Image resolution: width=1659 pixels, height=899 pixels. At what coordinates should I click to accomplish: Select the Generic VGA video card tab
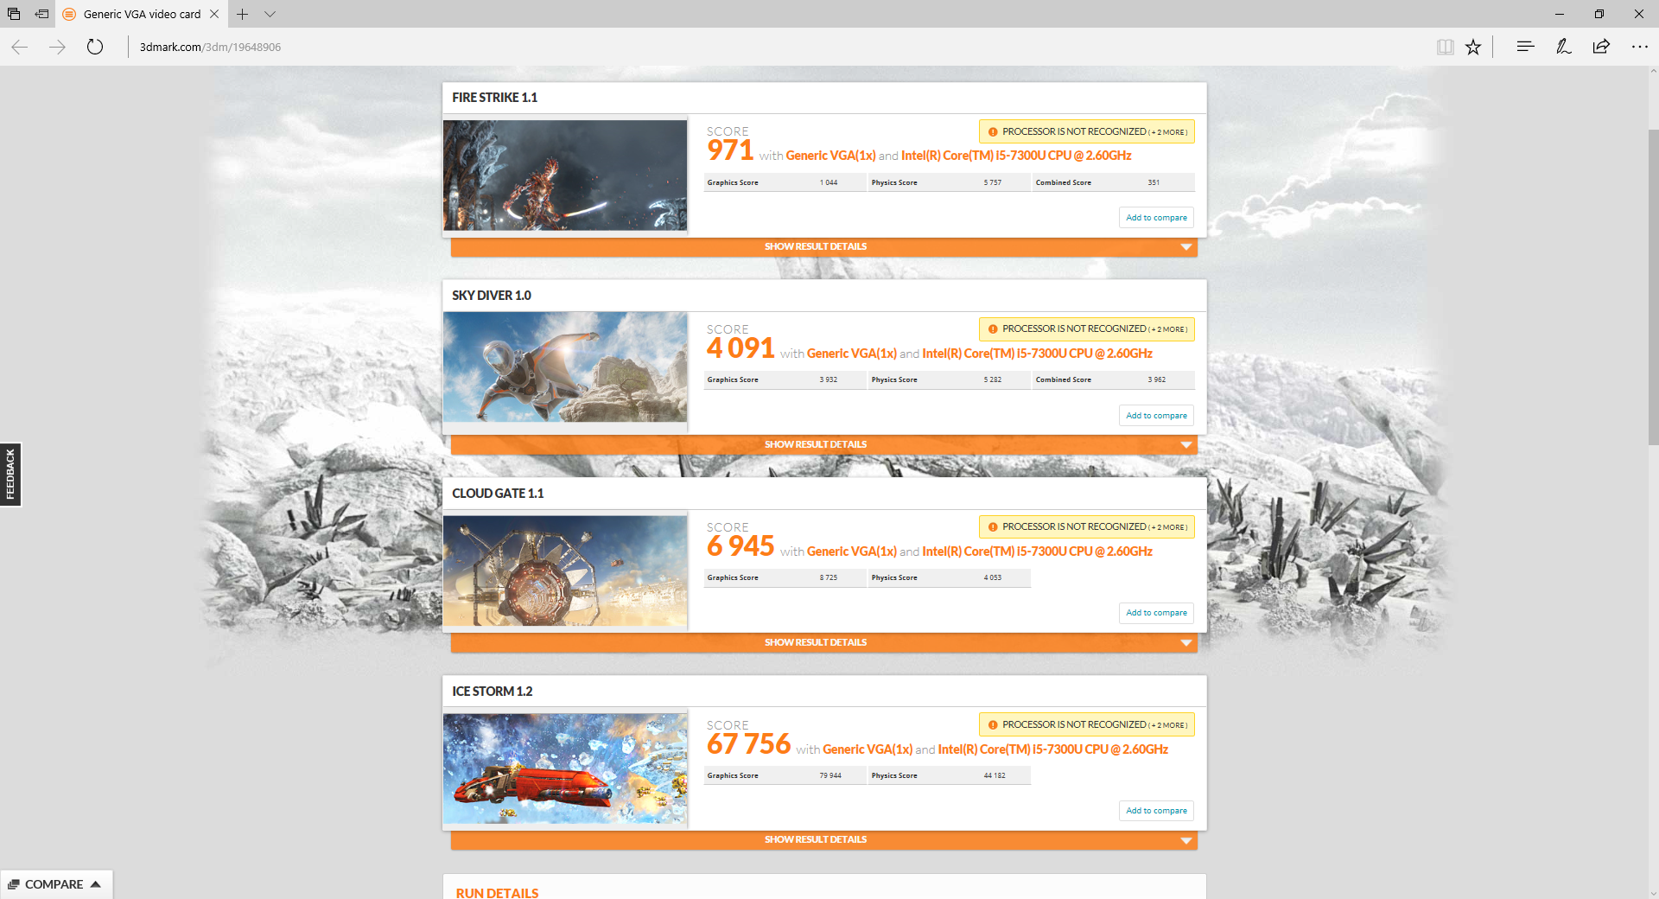[142, 14]
